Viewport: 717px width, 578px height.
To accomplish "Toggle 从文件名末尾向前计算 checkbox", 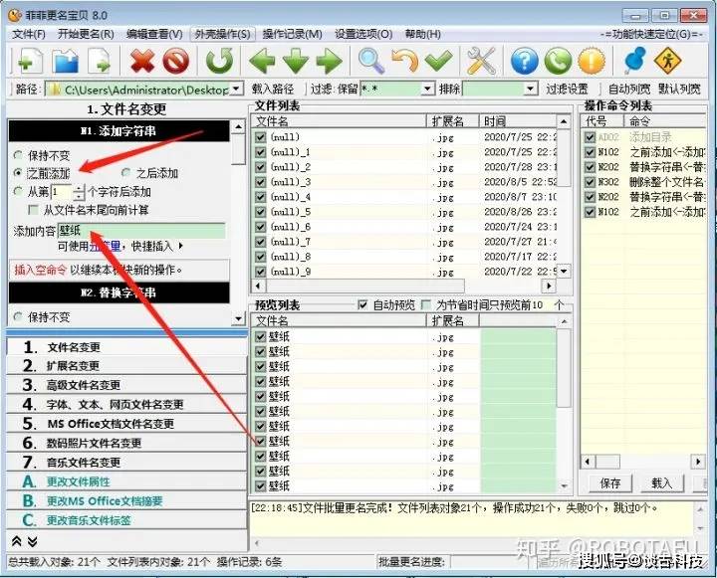I will 33,210.
